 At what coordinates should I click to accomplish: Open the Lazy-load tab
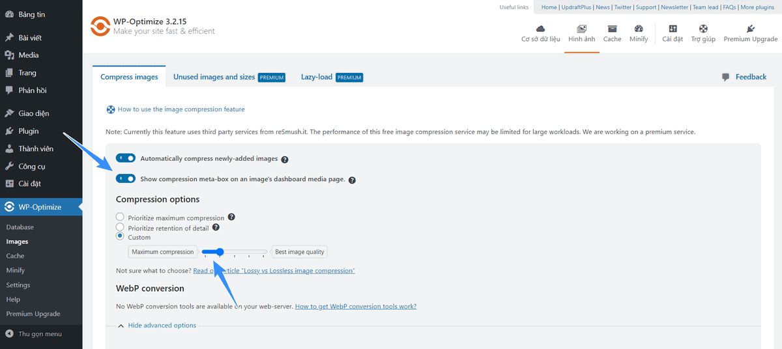tap(317, 77)
